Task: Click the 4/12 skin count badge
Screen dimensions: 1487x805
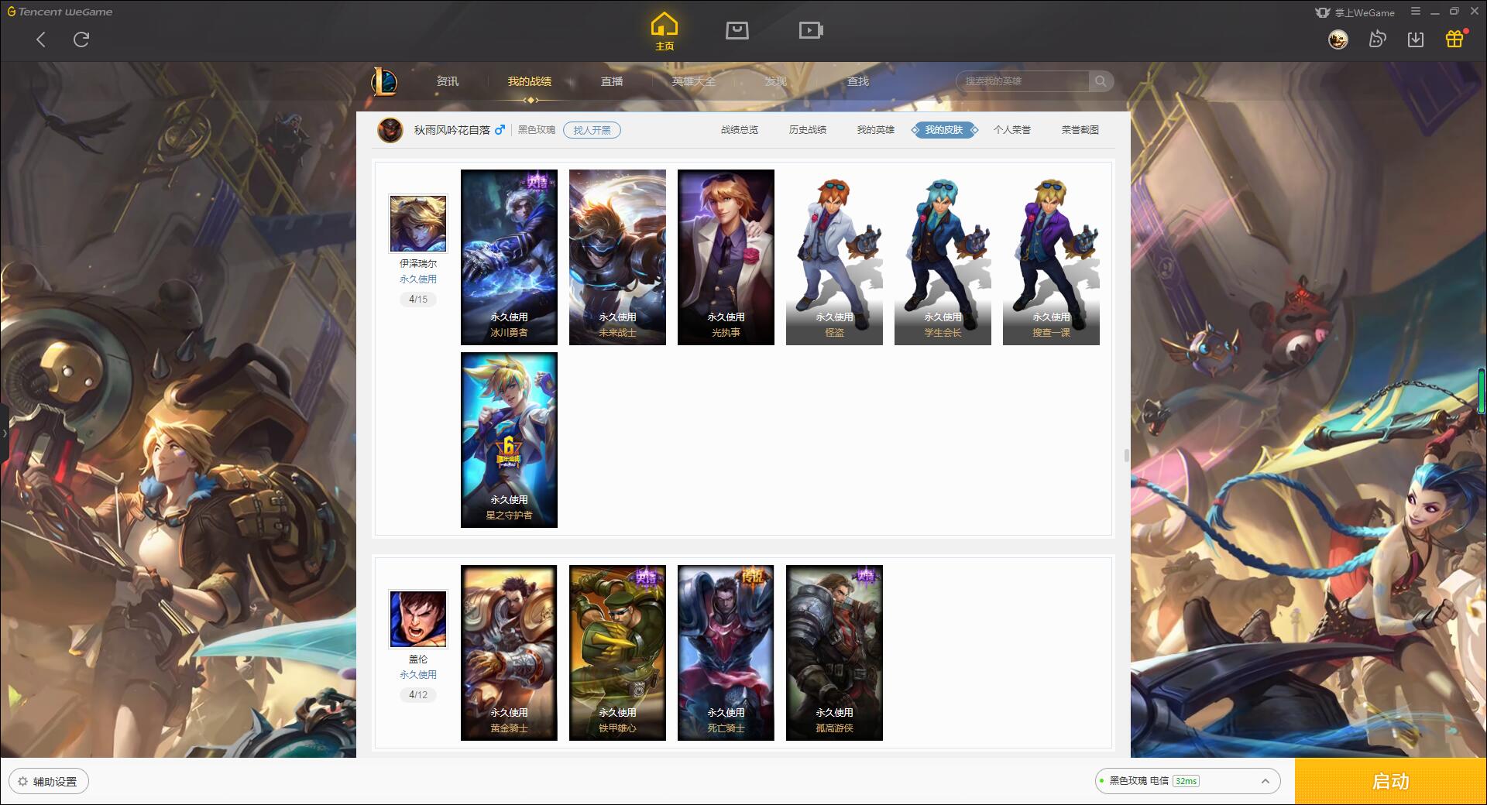Action: (x=418, y=695)
